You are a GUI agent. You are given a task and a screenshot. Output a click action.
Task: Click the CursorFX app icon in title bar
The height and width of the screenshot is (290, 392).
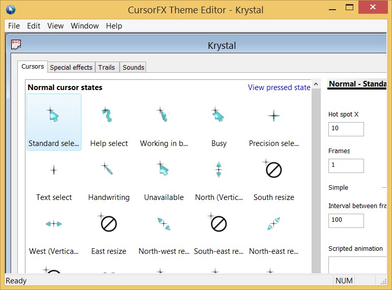11,10
